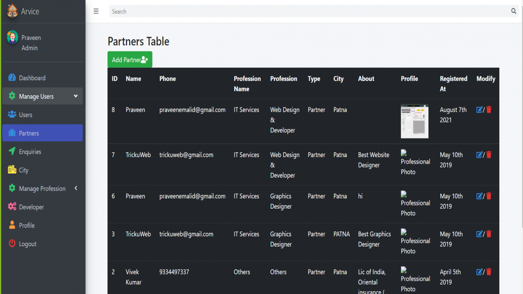Click the Manage Users gear icon

pyautogui.click(x=12, y=96)
